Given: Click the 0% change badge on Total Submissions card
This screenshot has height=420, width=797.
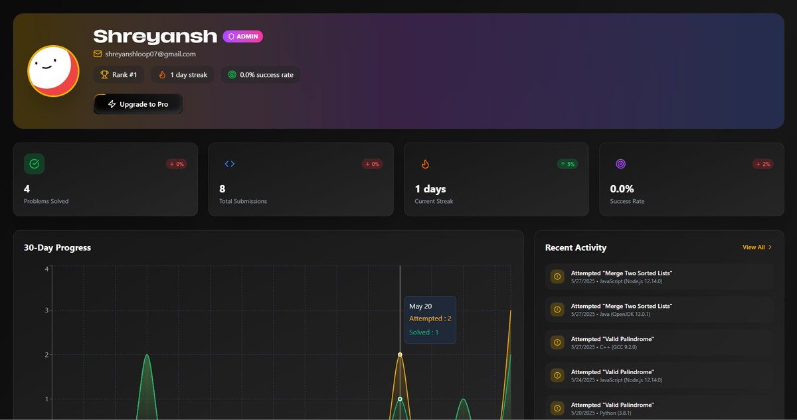Looking at the screenshot, I should click(x=371, y=164).
